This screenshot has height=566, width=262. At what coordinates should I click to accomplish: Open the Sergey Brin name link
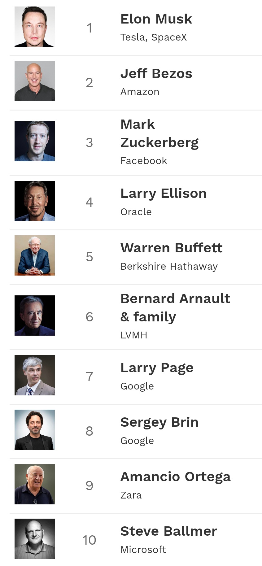tap(159, 422)
